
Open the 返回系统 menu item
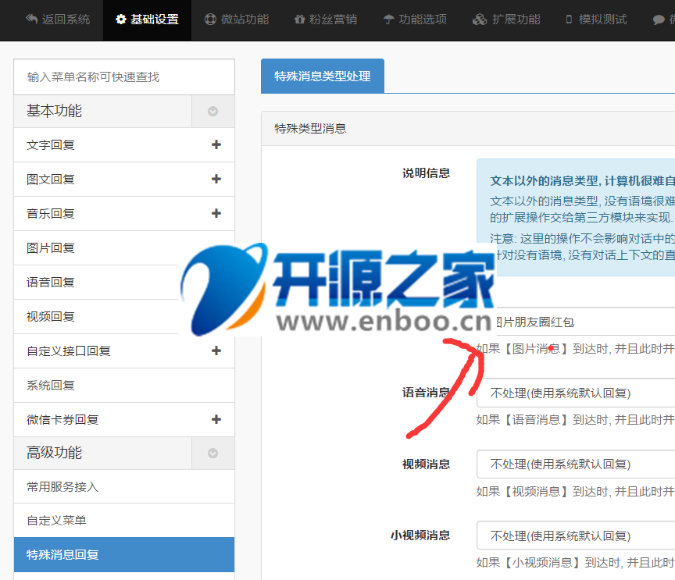pos(58,20)
